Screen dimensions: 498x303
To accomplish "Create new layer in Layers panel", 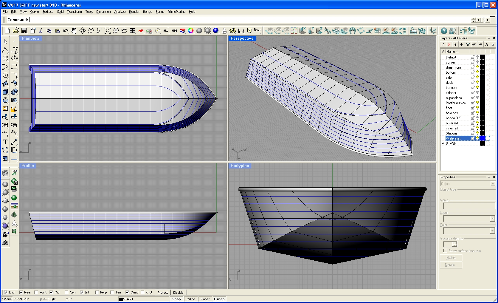I will point(443,45).
